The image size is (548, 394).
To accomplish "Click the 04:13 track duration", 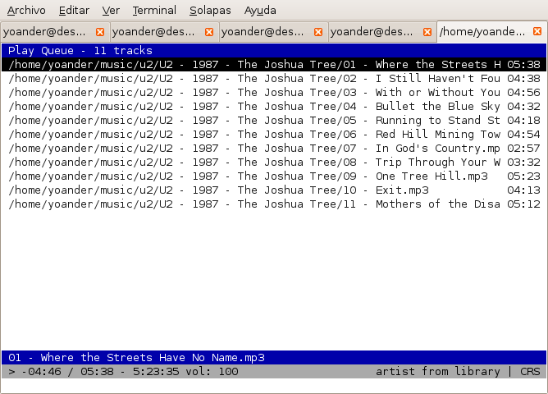I will click(523, 190).
